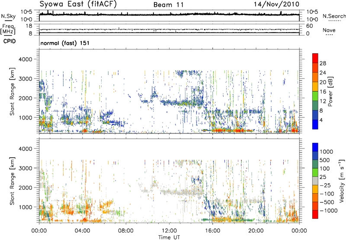Select the 'Velocity [m s-1]' color bar title
346x240 pixels.
click(342, 181)
